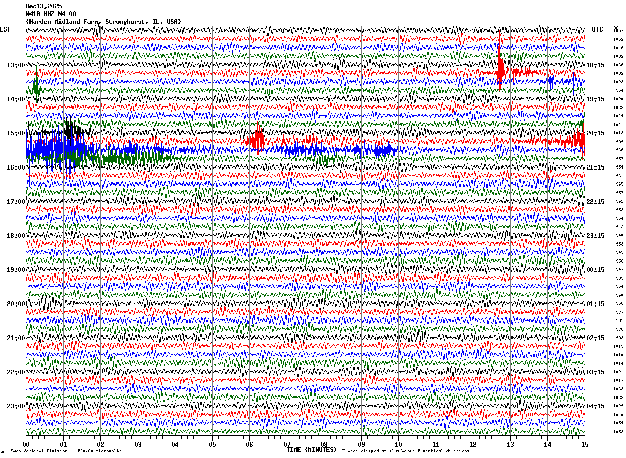Select the 14:00 EST time label
Screen dimensions: 626x458
(16, 99)
